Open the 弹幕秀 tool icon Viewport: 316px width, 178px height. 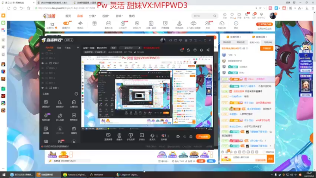coord(74,130)
